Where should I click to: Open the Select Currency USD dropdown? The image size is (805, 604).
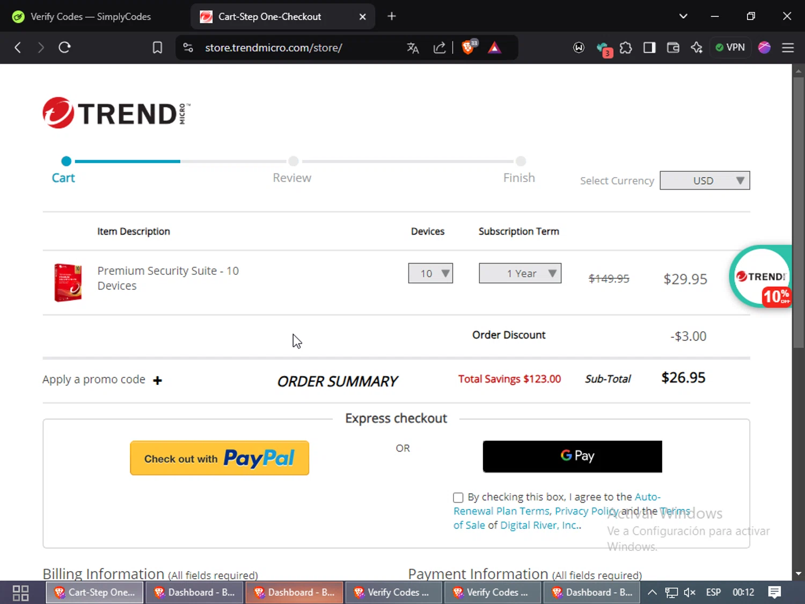point(705,180)
